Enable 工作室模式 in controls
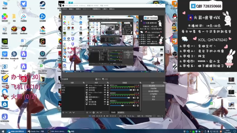The width and height of the screenshot is (237, 133). (x=153, y=94)
